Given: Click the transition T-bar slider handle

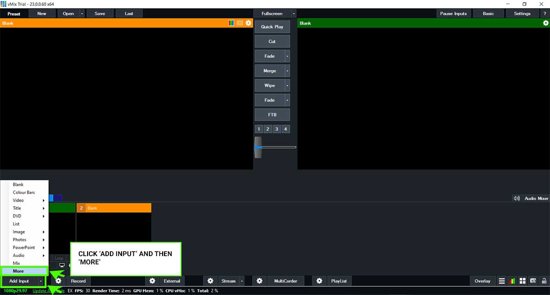Looking at the screenshot, I should click(x=258, y=147).
